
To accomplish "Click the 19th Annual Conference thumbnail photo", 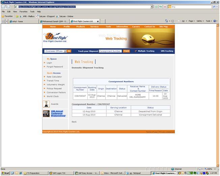I will (46, 114).
